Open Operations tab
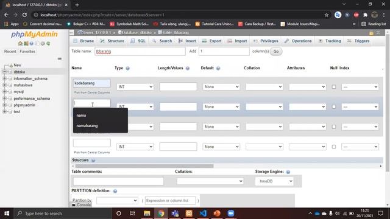 (298, 41)
